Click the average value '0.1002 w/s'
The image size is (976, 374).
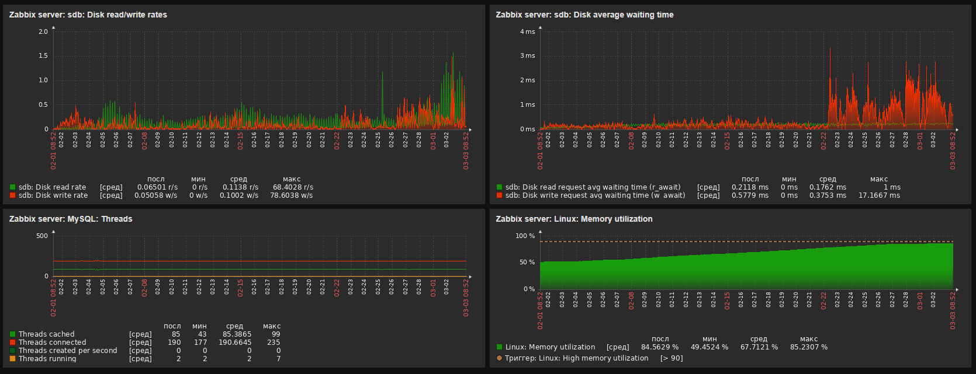(239, 195)
